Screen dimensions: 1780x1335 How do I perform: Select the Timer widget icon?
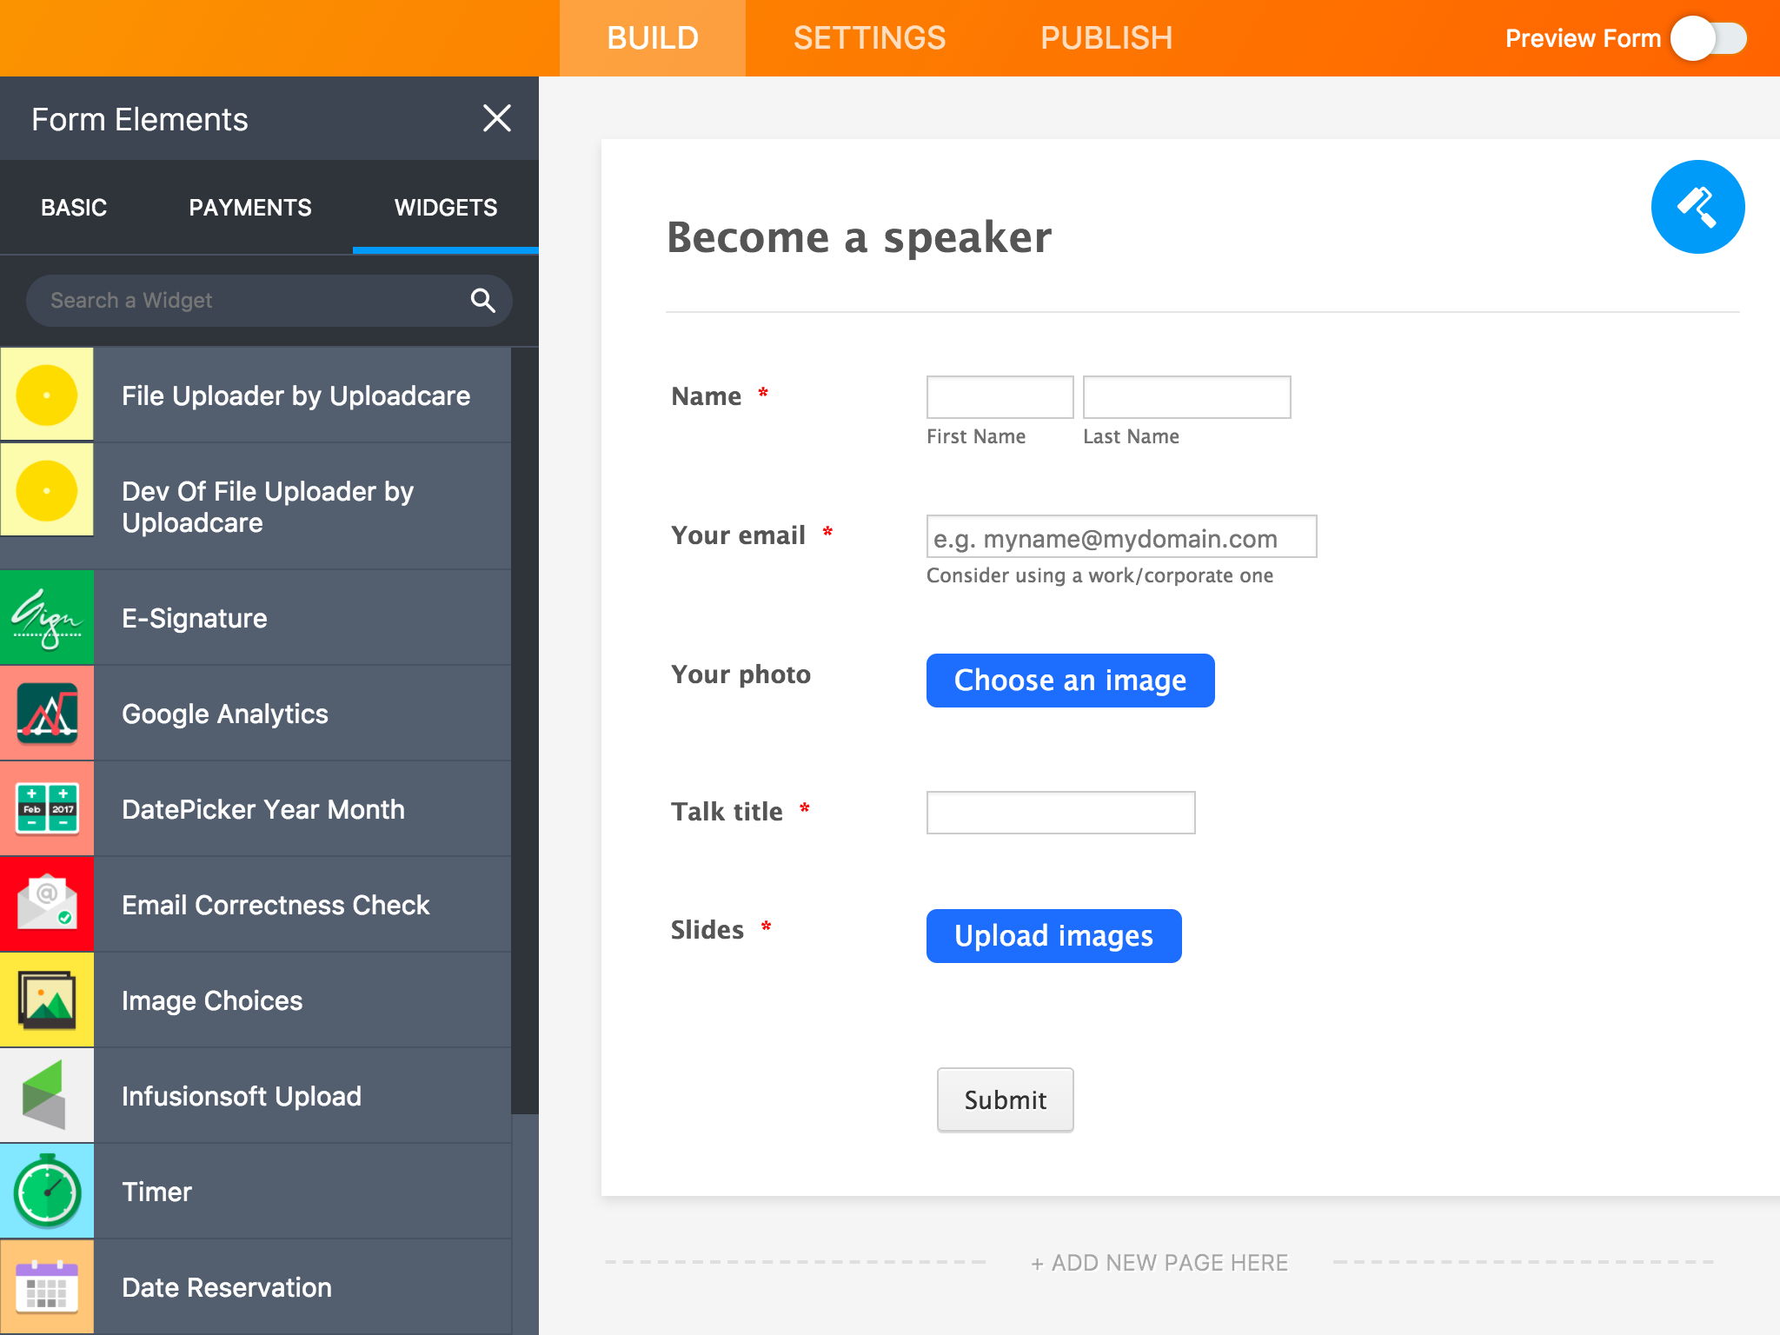click(x=47, y=1191)
